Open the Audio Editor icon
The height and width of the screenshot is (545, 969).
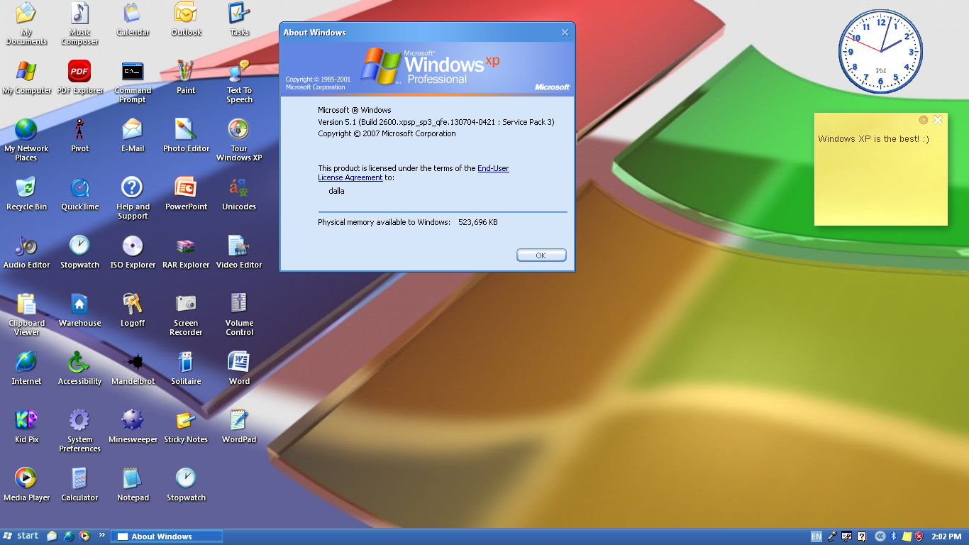tap(26, 252)
